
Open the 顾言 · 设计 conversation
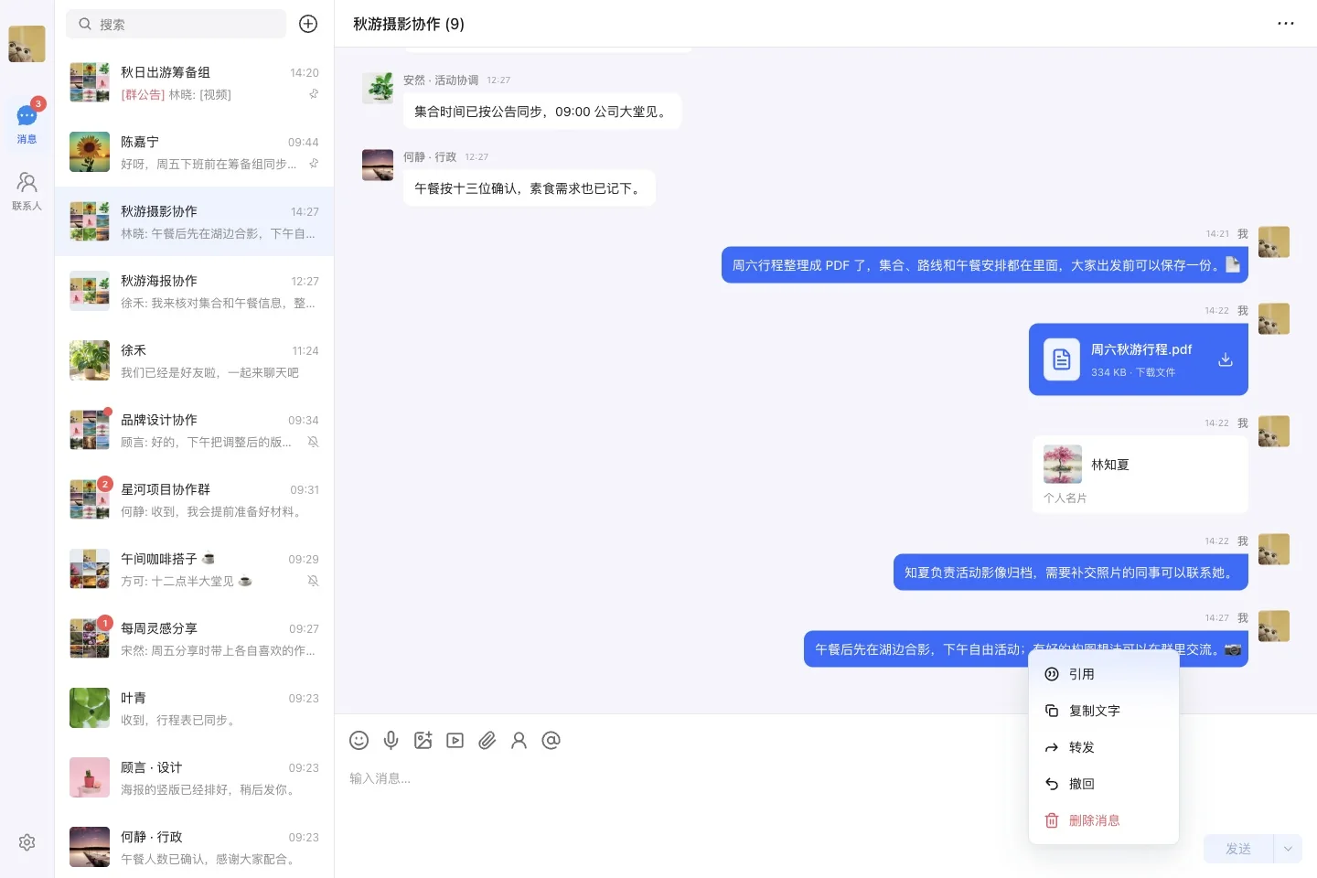[194, 777]
